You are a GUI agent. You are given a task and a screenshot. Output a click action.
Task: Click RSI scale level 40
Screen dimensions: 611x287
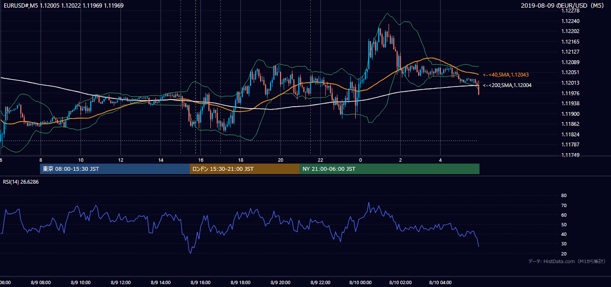pyautogui.click(x=564, y=234)
